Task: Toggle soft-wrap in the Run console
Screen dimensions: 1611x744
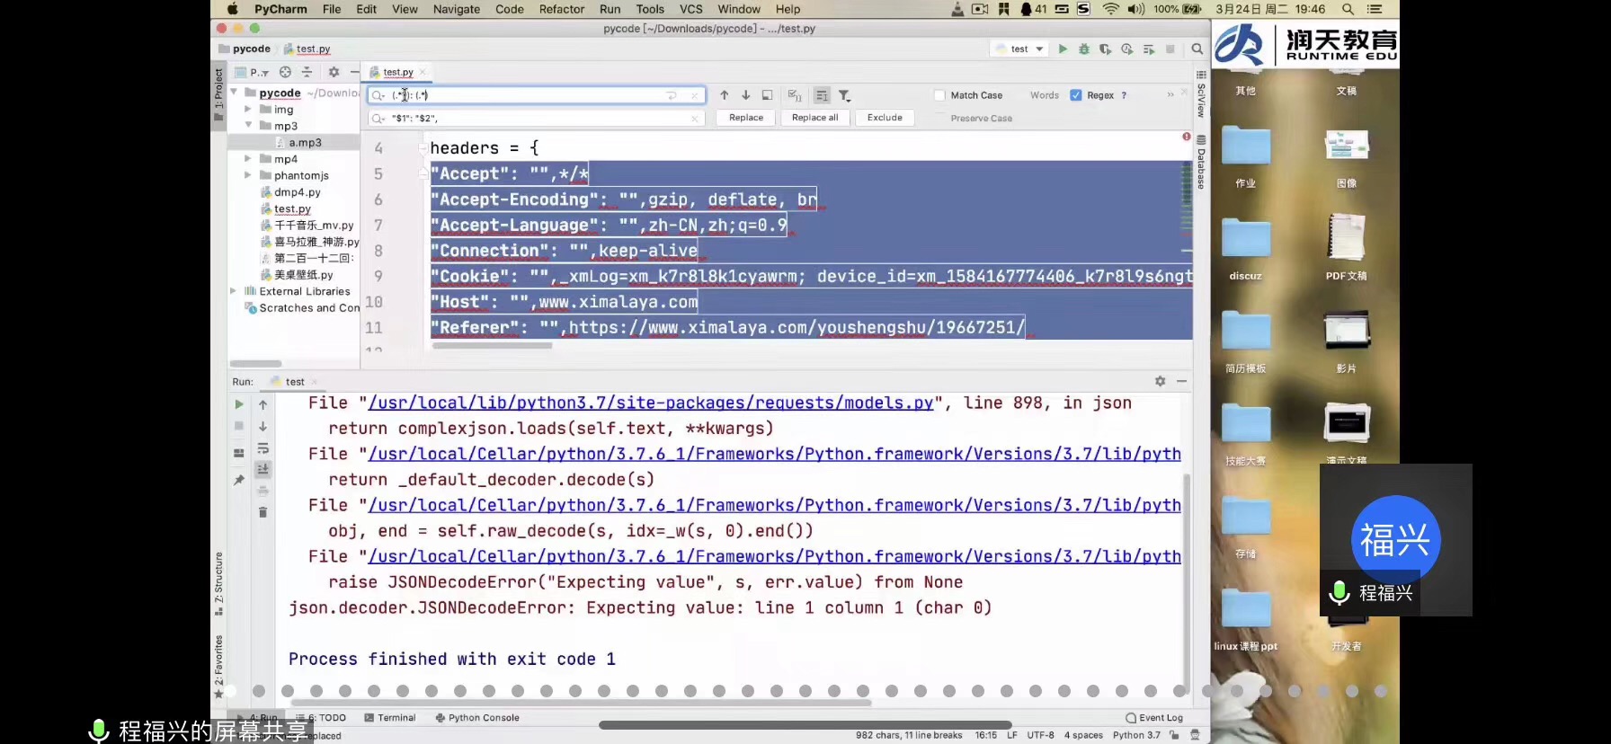Action: point(263,448)
